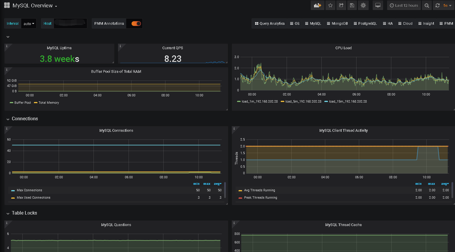Cycle view mode with monitor icon
The width and height of the screenshot is (455, 252).
[378, 6]
